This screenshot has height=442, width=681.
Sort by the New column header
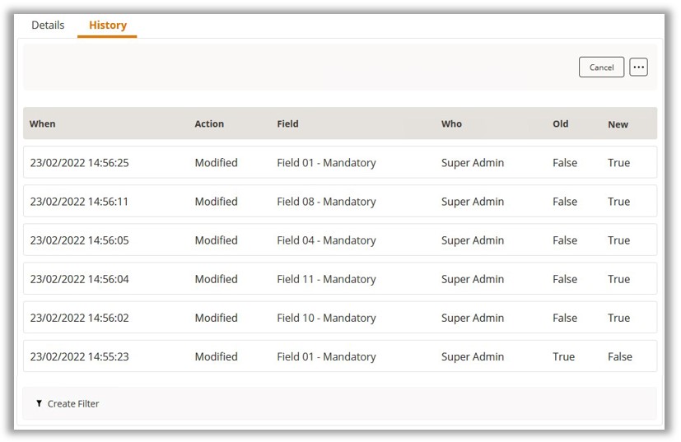pyautogui.click(x=618, y=125)
